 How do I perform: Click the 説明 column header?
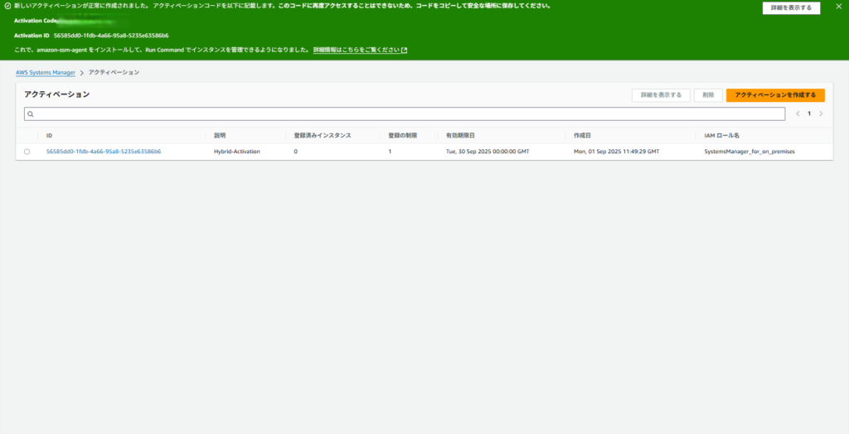[x=220, y=135]
